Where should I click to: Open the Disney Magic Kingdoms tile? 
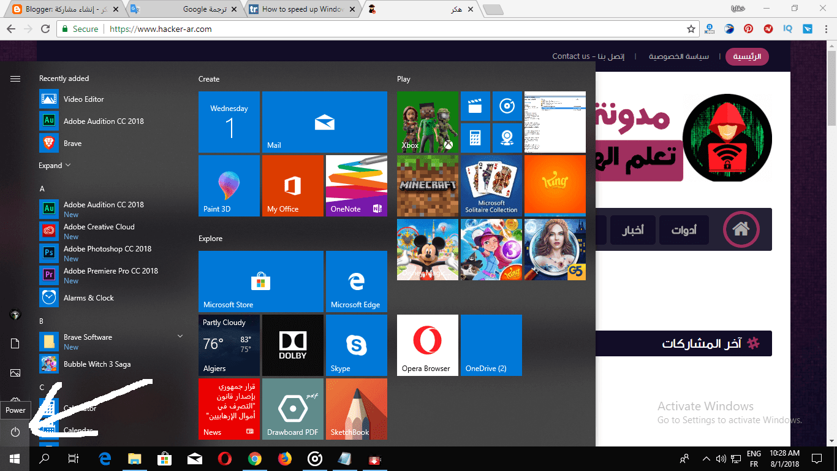click(x=428, y=250)
